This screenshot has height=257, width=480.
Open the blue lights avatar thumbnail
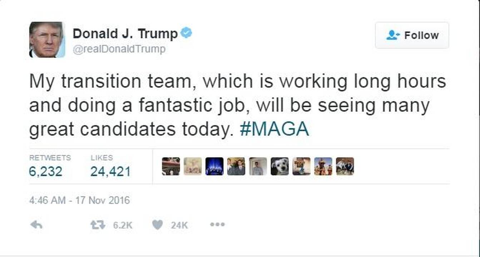[x=214, y=166]
